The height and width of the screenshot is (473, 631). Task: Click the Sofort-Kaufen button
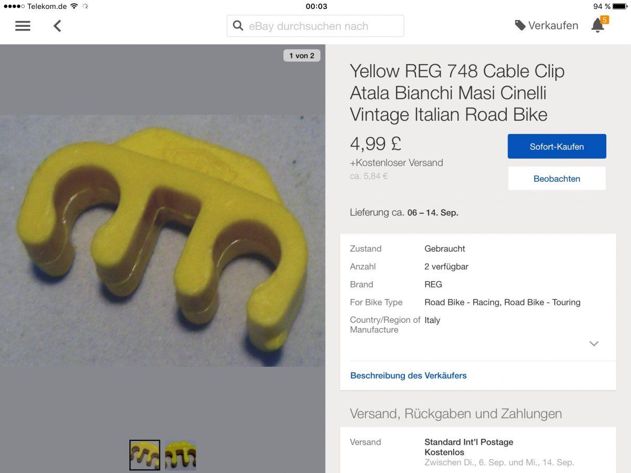click(556, 147)
